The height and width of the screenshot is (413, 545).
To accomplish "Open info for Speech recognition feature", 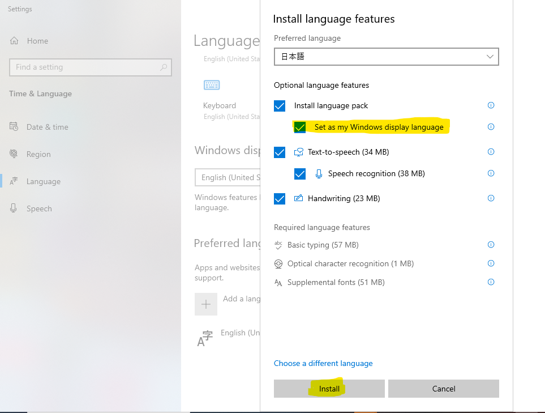I will pyautogui.click(x=491, y=173).
